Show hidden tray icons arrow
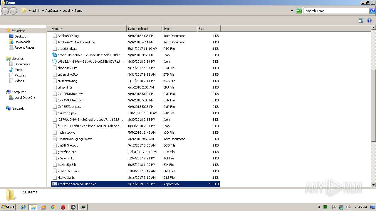The height and width of the screenshot is (211, 376). tap(319, 207)
